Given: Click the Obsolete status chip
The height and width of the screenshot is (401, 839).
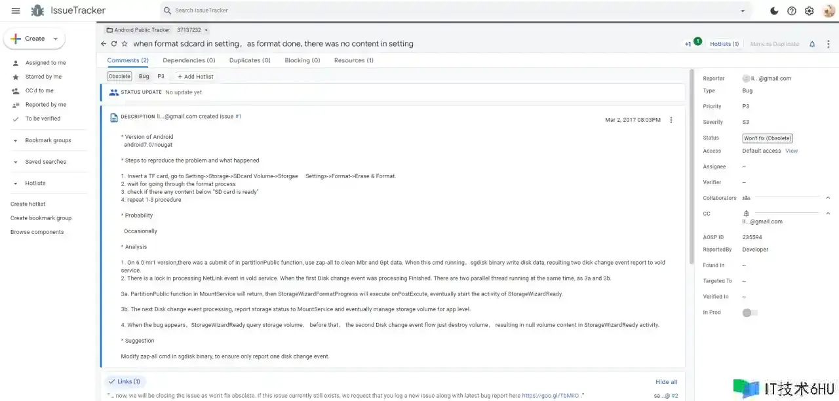Looking at the screenshot, I should coord(119,77).
